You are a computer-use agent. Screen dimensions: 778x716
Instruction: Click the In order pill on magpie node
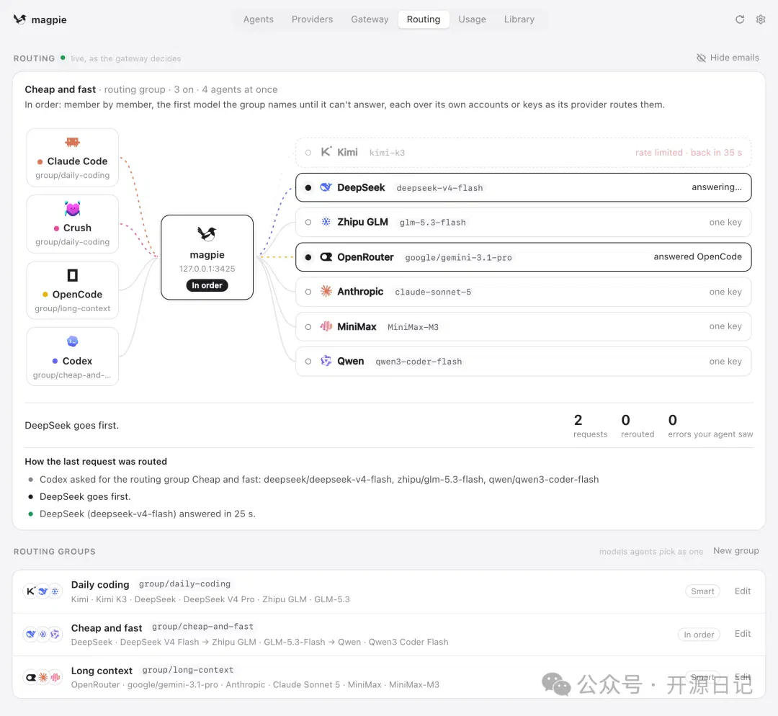point(207,285)
